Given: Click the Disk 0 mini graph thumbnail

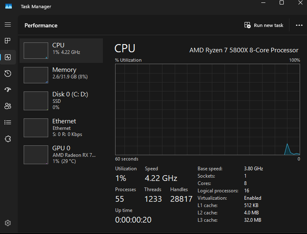Looking at the screenshot, I should point(36,101).
